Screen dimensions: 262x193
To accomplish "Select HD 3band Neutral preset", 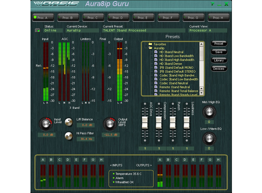I will [169, 52].
